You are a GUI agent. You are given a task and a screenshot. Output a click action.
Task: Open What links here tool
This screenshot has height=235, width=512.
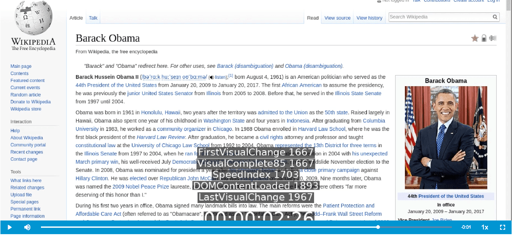click(x=26, y=181)
